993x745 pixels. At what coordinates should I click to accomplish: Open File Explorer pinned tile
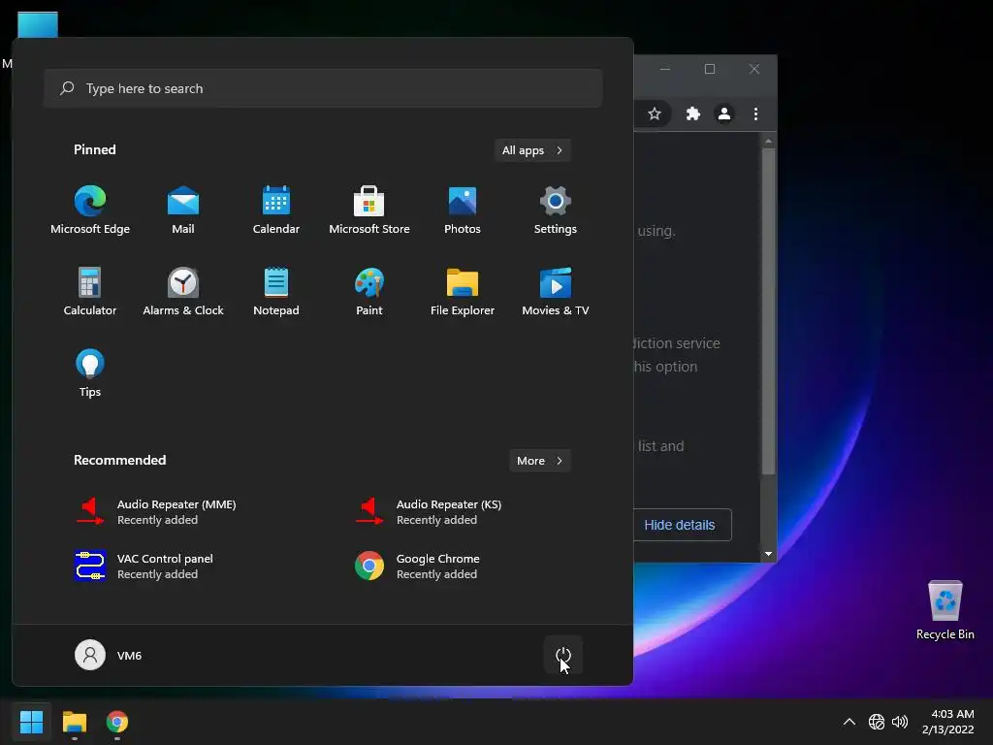point(463,291)
